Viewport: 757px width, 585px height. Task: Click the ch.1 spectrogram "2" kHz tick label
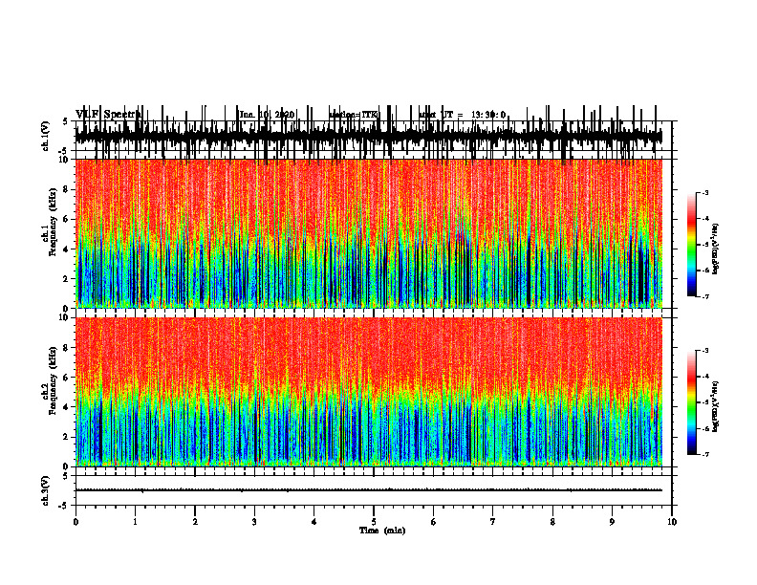coord(67,279)
